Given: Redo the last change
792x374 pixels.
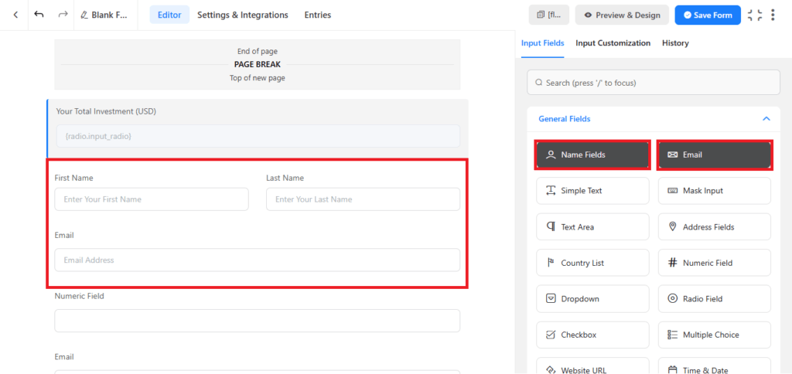Looking at the screenshot, I should pos(63,15).
